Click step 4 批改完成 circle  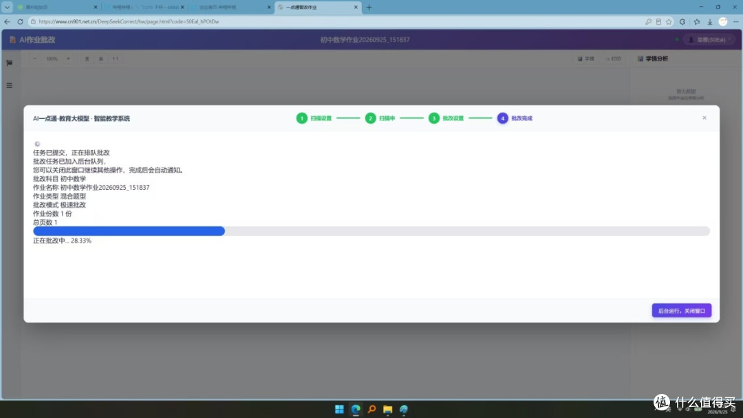503,118
